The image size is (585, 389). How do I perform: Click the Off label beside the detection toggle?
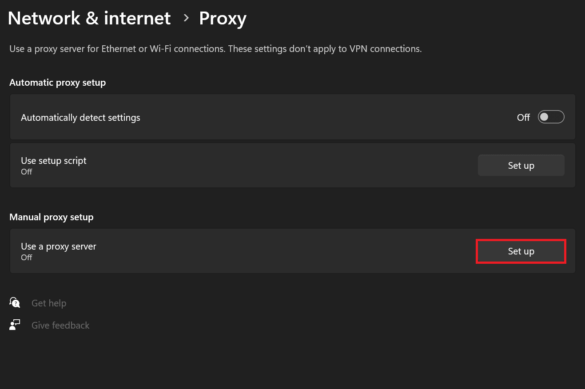(x=523, y=117)
